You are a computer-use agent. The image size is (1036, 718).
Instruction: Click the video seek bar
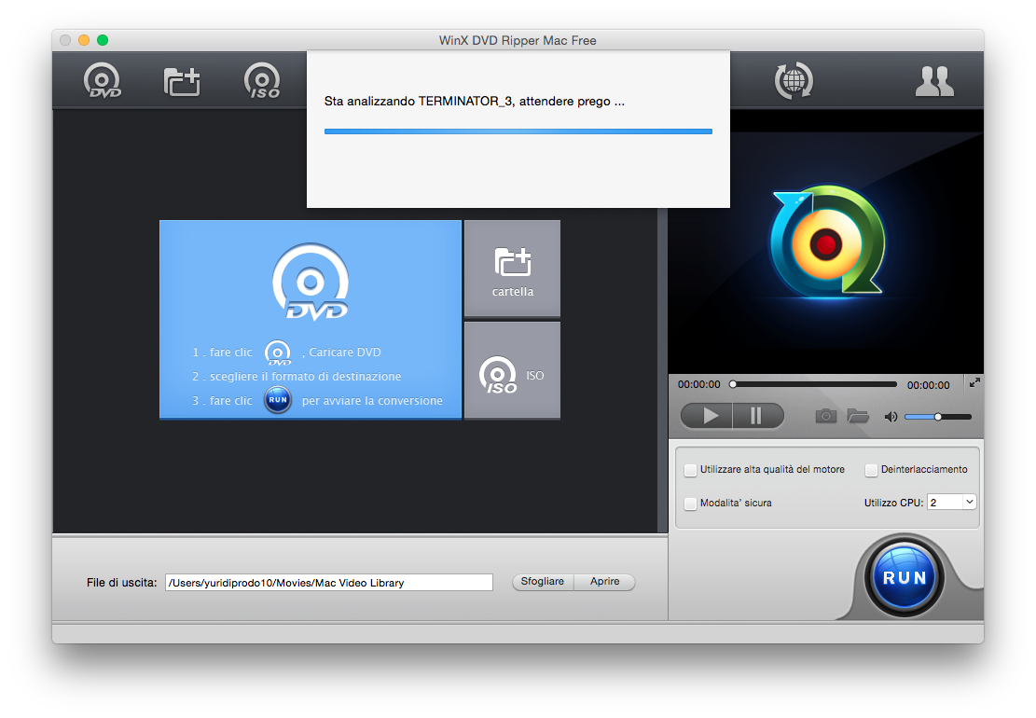tap(814, 384)
